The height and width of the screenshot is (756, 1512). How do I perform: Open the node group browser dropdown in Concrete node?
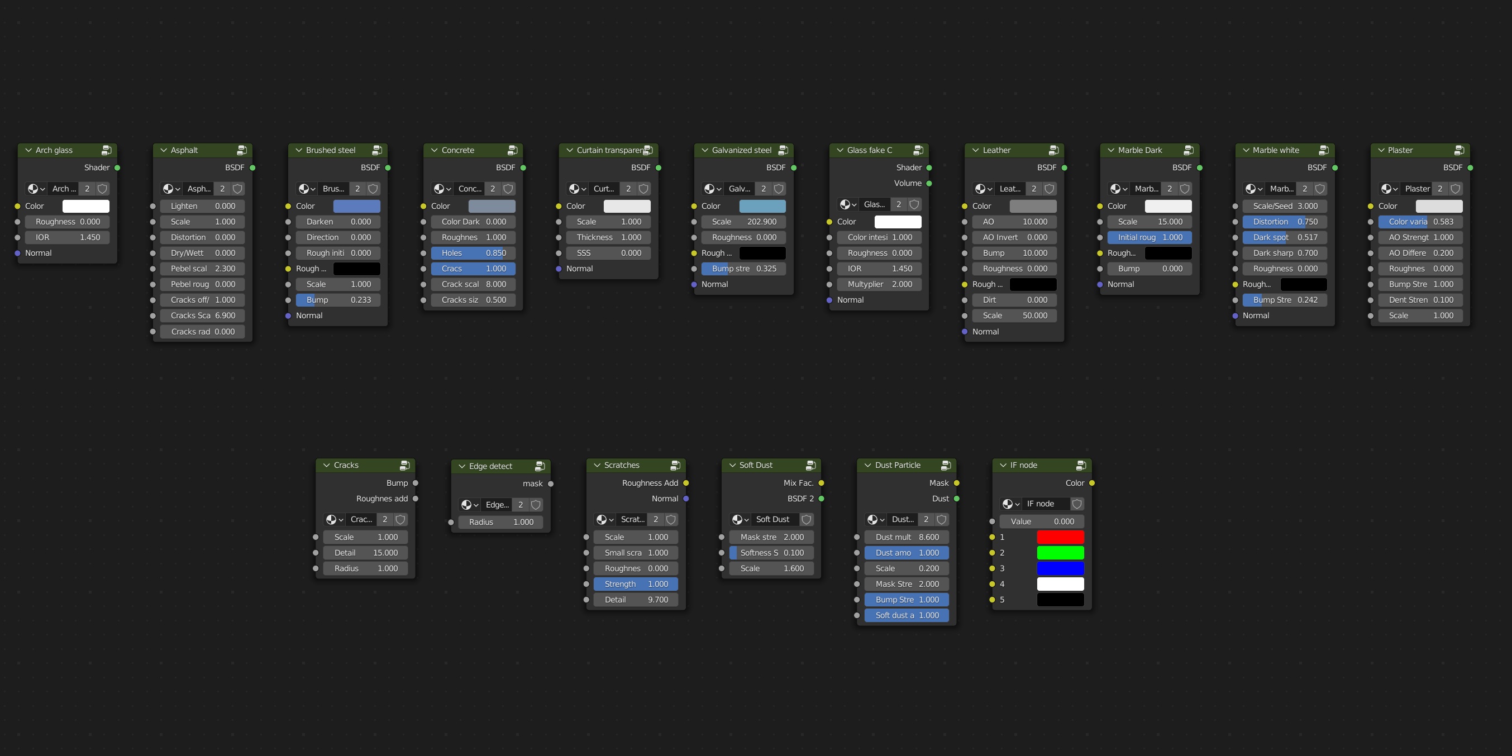click(x=442, y=188)
